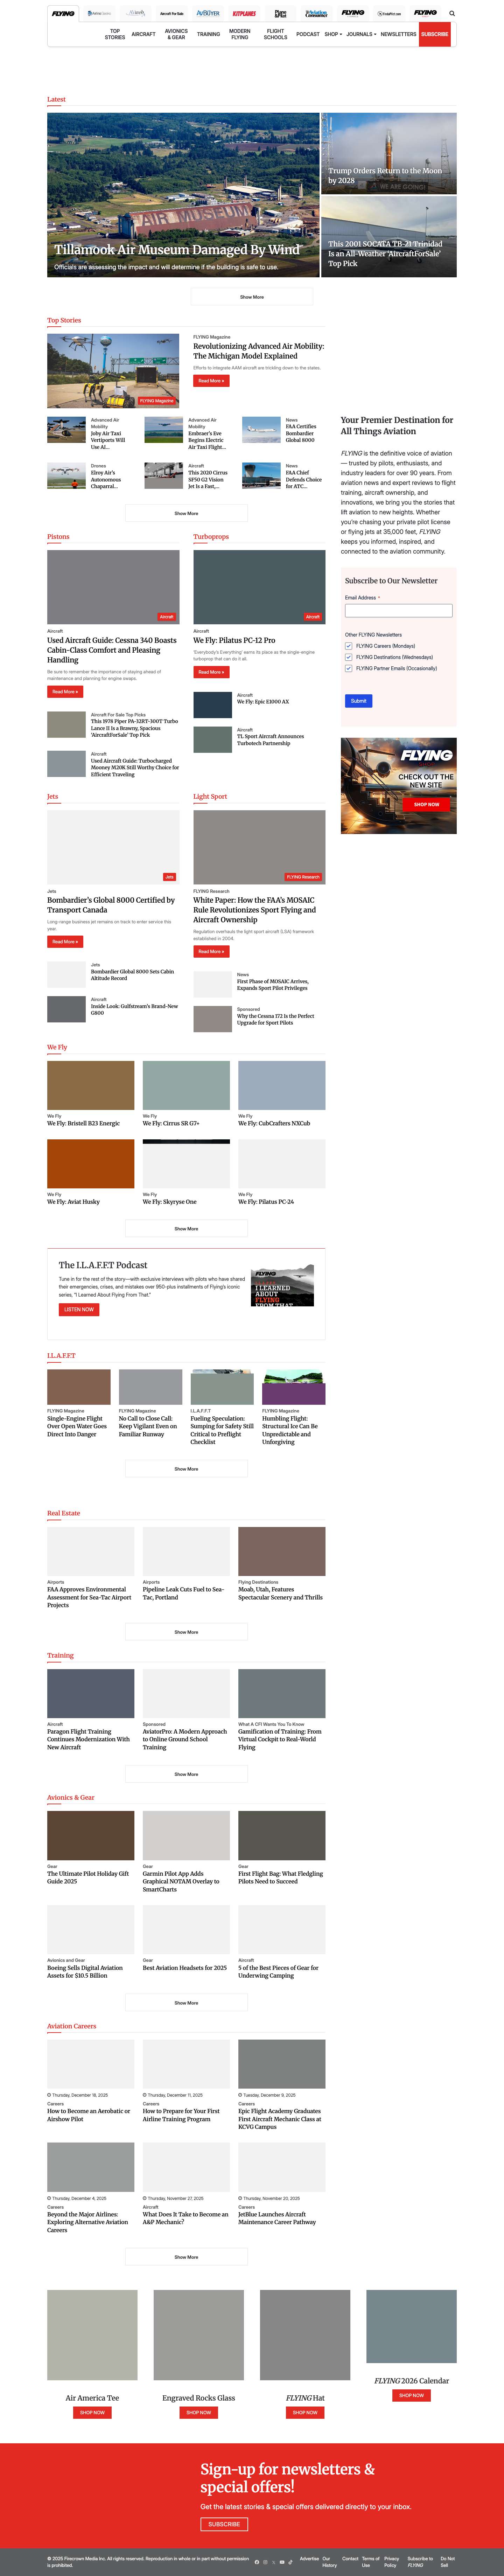Open Moab, Utah, Features Spectacular Scenery article

coord(281,1593)
